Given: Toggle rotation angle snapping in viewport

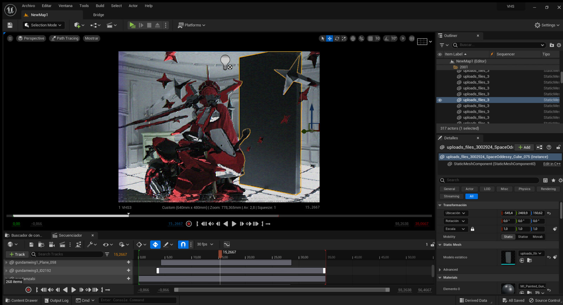Looking at the screenshot, I should (x=387, y=38).
